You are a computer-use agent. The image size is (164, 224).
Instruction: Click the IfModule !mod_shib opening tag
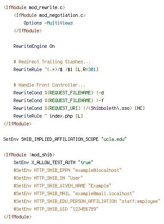29,155
